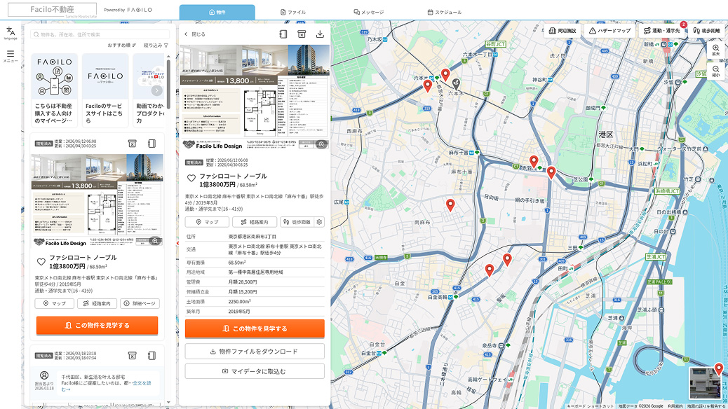728x409 pixels.
Task: Click 物件ファイルをダウンロード button
Action: [x=255, y=352]
